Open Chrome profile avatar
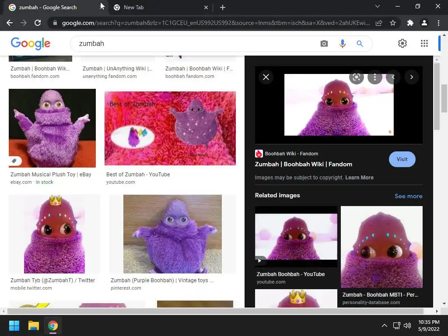Viewport: 448px width, 336px height. tap(424, 23)
